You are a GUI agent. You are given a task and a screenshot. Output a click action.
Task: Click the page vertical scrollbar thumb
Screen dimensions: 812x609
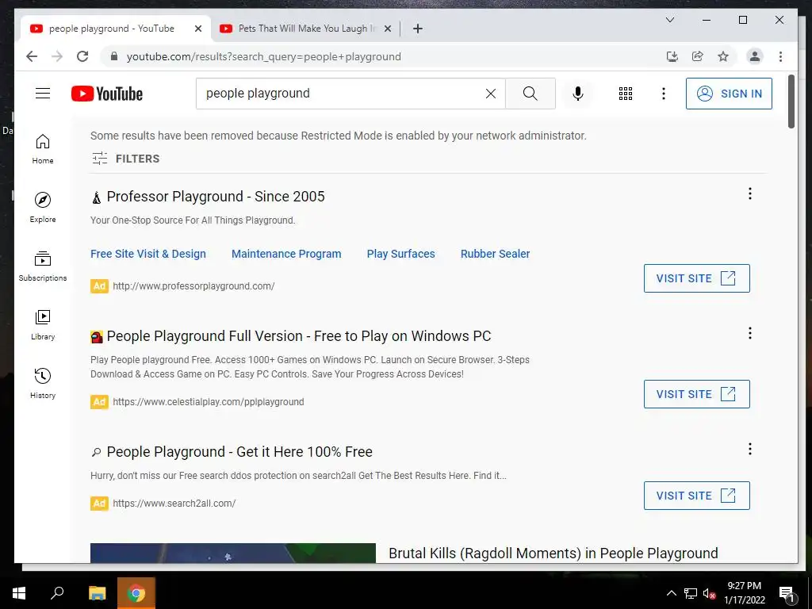[791, 101]
